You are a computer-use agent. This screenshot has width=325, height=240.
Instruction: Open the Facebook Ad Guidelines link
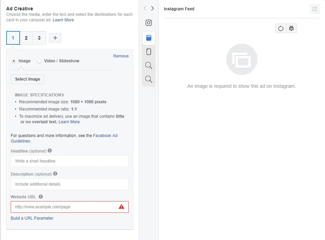[x=64, y=138]
